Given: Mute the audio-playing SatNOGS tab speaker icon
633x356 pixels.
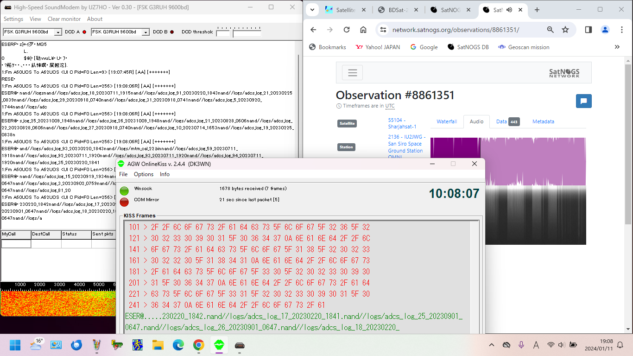Looking at the screenshot, I should click(509, 10).
